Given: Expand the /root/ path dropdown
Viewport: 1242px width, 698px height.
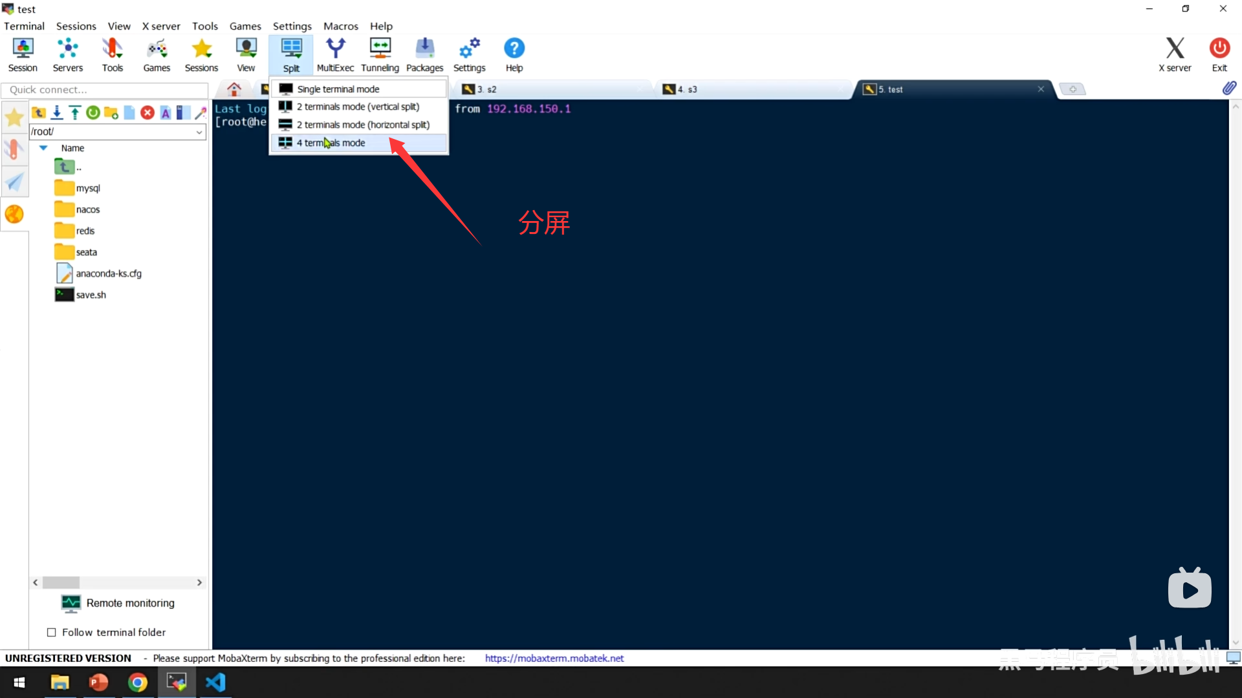Looking at the screenshot, I should pyautogui.click(x=199, y=132).
